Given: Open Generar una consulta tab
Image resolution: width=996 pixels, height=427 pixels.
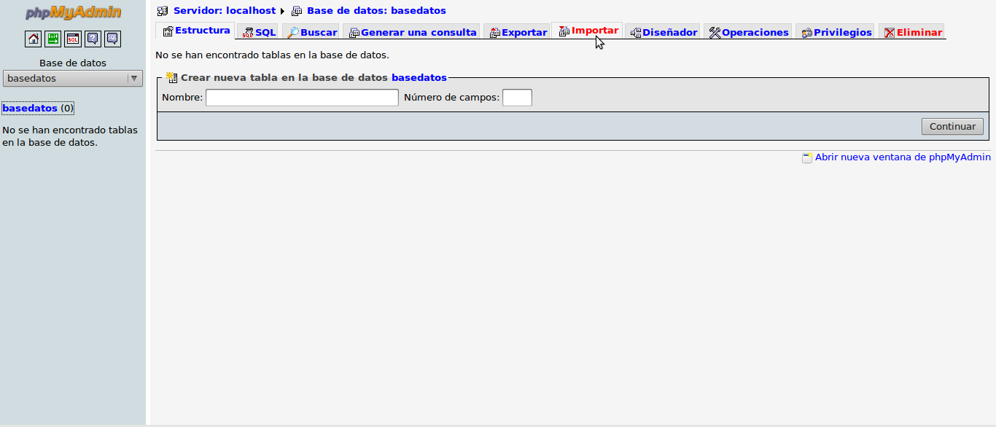Looking at the screenshot, I should 412,32.
